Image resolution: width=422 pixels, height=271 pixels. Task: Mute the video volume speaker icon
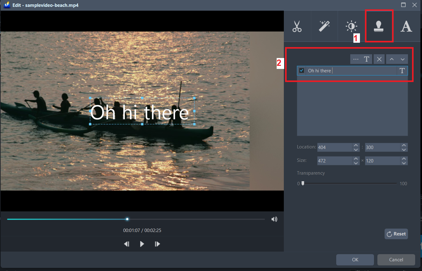(x=274, y=219)
